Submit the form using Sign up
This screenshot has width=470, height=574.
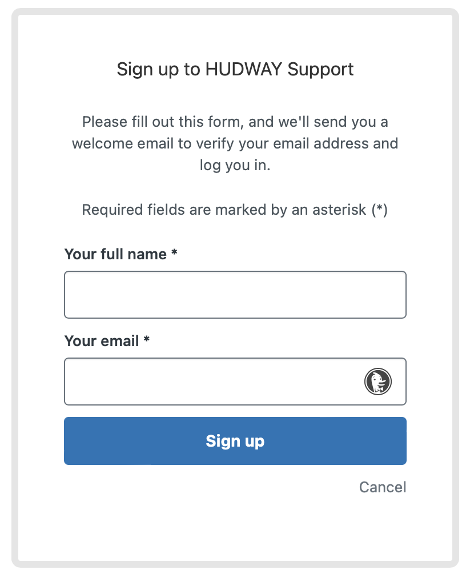235,441
